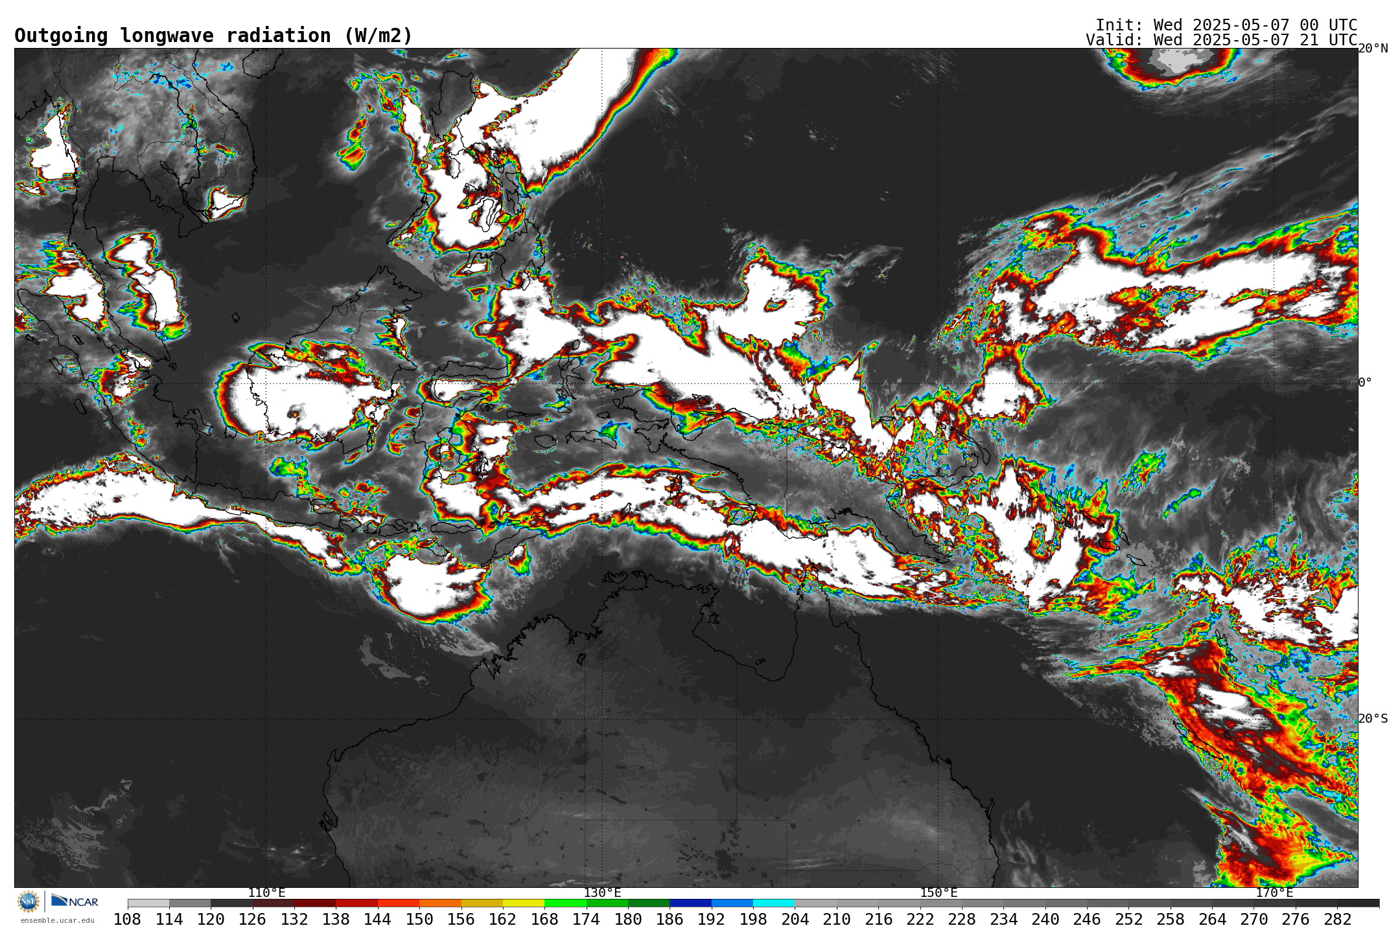Click the colorbar value 150
Viewport: 1400px width, 928px height.
pyautogui.click(x=419, y=920)
